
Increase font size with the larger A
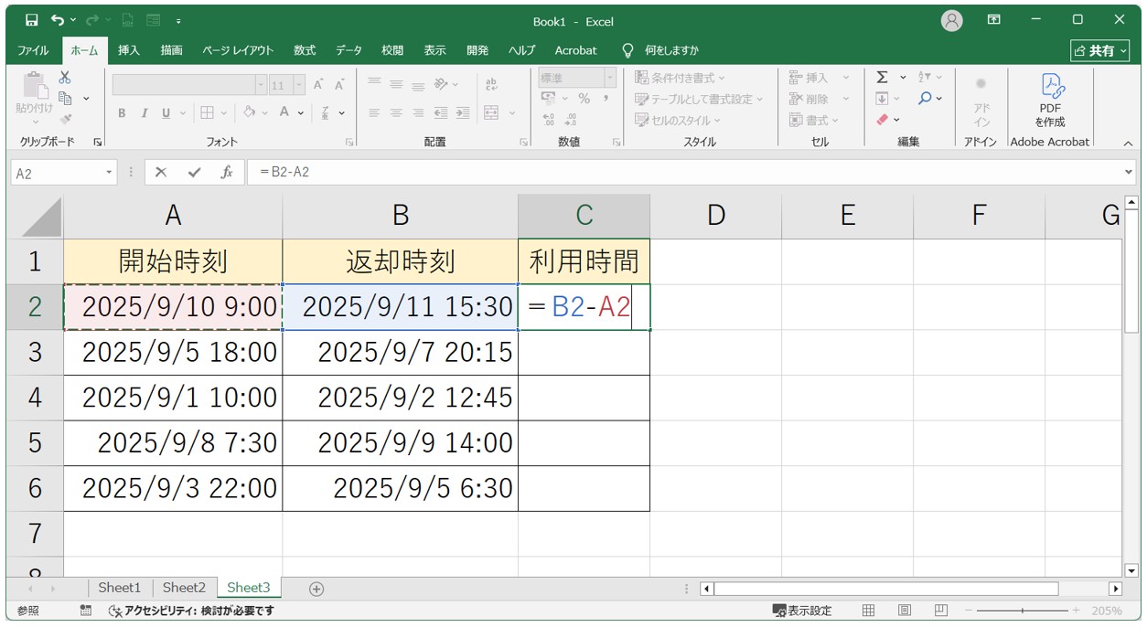click(x=319, y=85)
